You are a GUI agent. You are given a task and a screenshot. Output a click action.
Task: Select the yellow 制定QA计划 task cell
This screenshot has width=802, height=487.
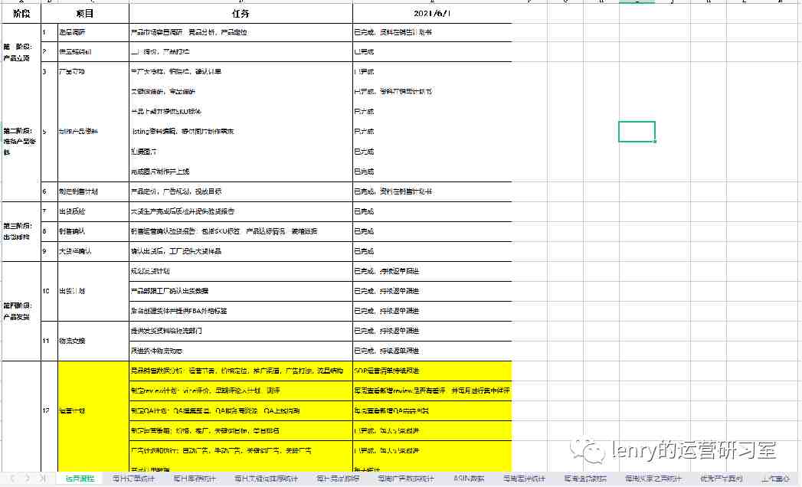point(241,410)
